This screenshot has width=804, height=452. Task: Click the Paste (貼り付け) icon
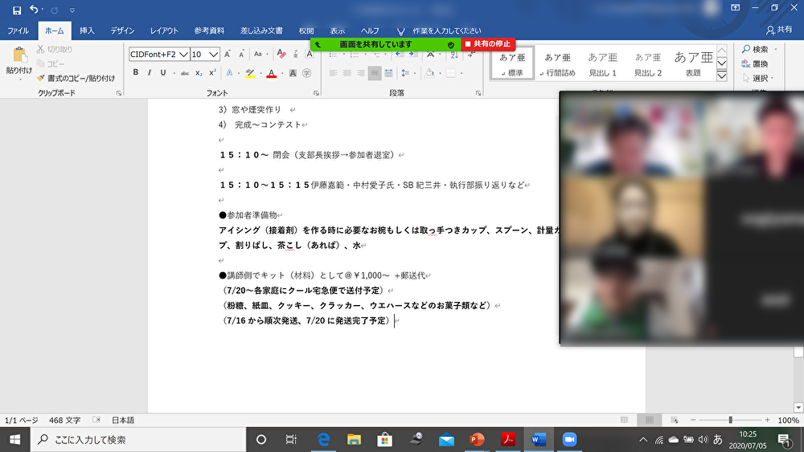[19, 56]
